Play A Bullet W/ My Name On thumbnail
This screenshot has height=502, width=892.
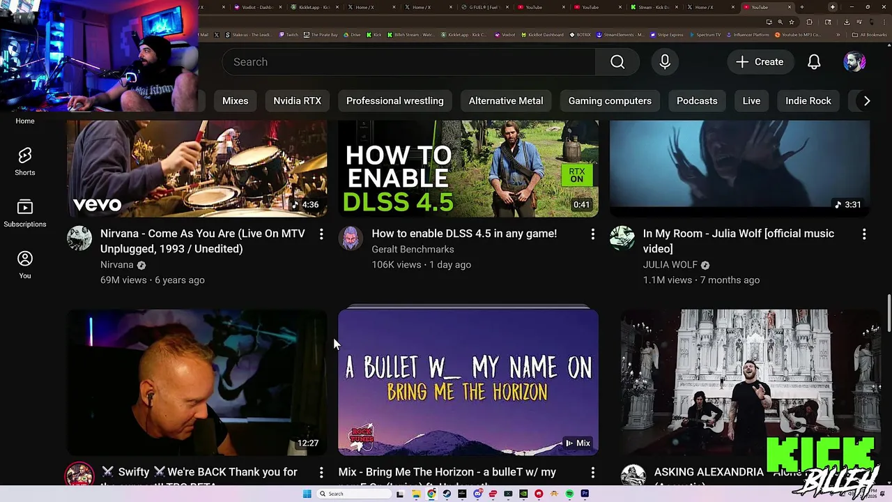(x=468, y=382)
